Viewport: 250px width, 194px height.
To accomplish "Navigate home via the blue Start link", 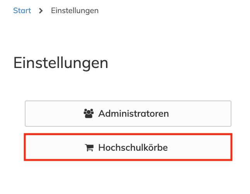I will (22, 10).
